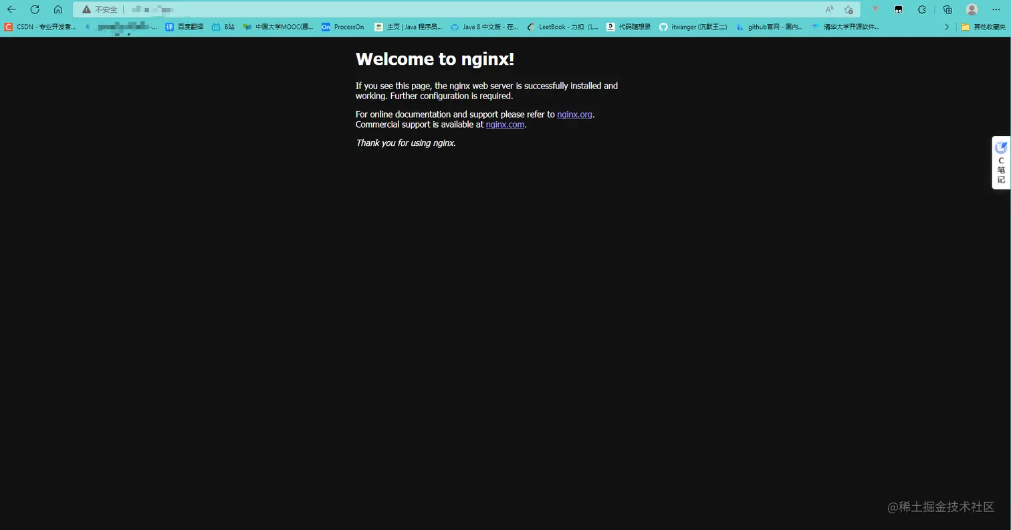Viewport: 1011px width, 530px height.
Task: Open the Tampermonkey extension icon
Action: 899,9
